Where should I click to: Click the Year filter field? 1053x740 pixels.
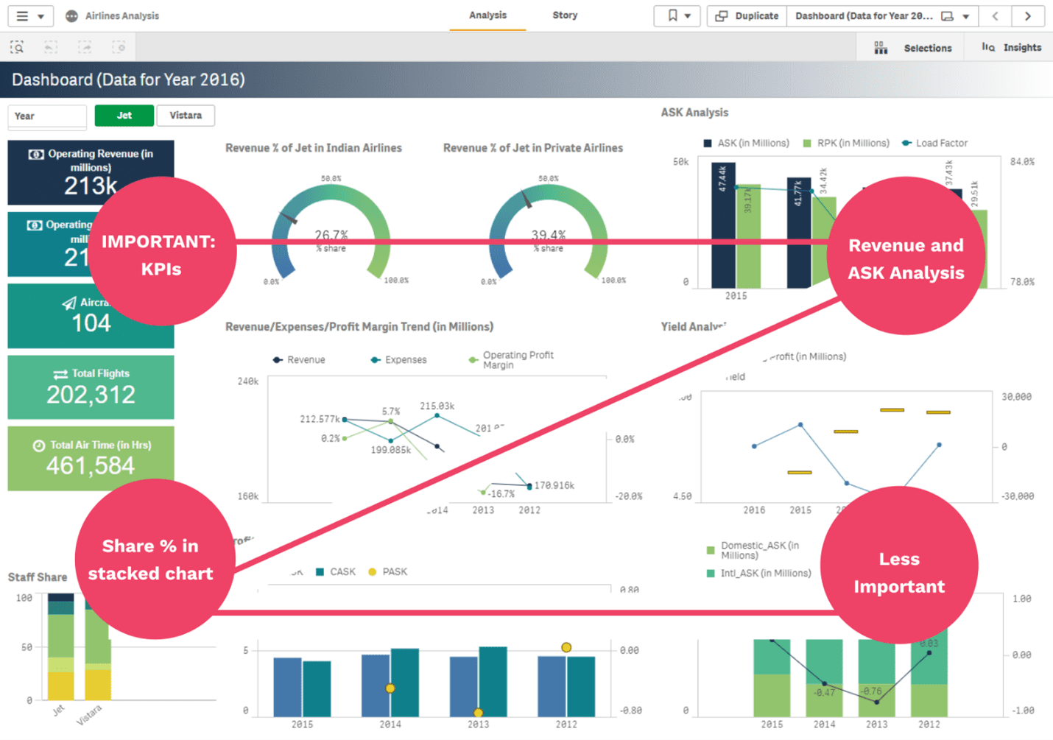click(x=46, y=116)
